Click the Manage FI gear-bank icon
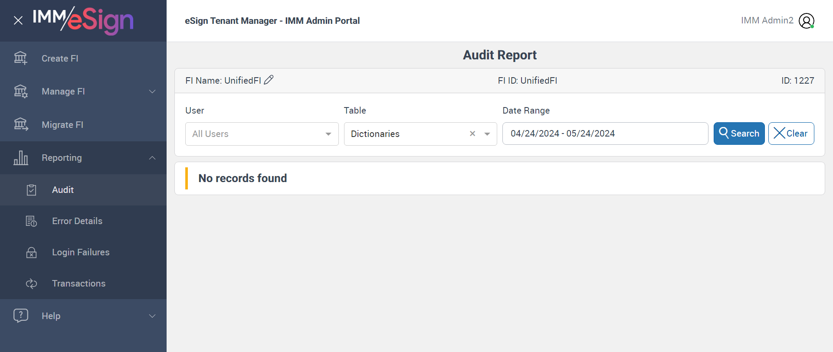This screenshot has width=833, height=352. click(20, 91)
